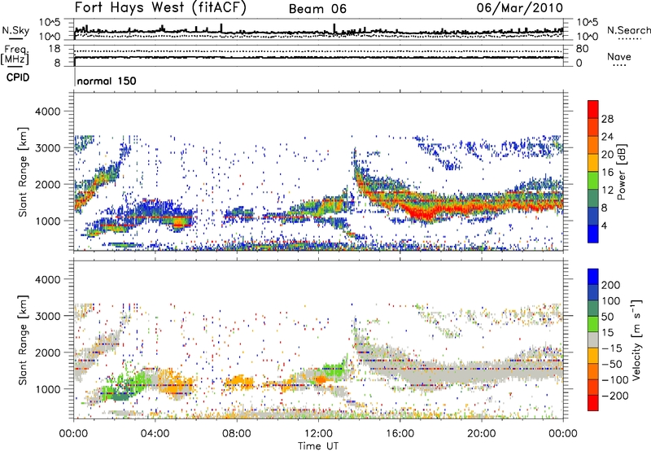Pick the yellow segment of the Power colorbar
The width and height of the screenshot is (651, 451).
[x=593, y=163]
